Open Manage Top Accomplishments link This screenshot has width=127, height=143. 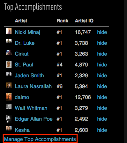click(x=40, y=139)
